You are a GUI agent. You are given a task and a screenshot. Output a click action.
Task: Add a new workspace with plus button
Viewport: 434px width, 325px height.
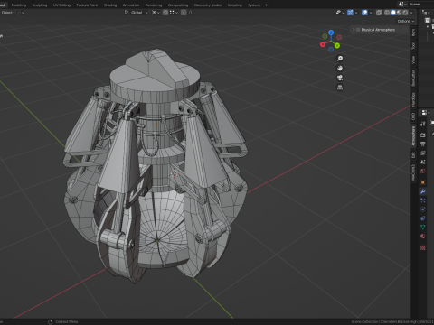266,5
